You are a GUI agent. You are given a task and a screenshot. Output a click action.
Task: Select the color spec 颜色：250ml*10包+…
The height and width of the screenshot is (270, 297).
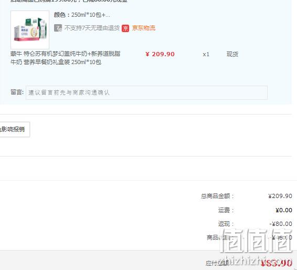82,15
